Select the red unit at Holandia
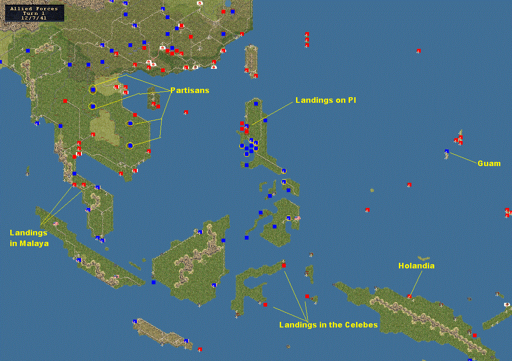 [410, 296]
